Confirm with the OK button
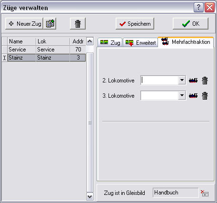The image size is (217, 203). (190, 24)
